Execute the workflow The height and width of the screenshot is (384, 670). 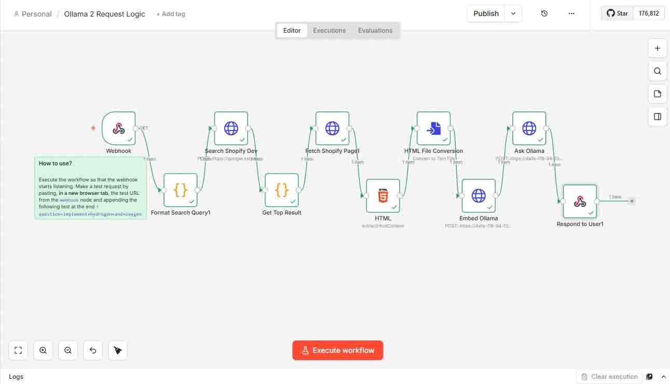tap(337, 350)
